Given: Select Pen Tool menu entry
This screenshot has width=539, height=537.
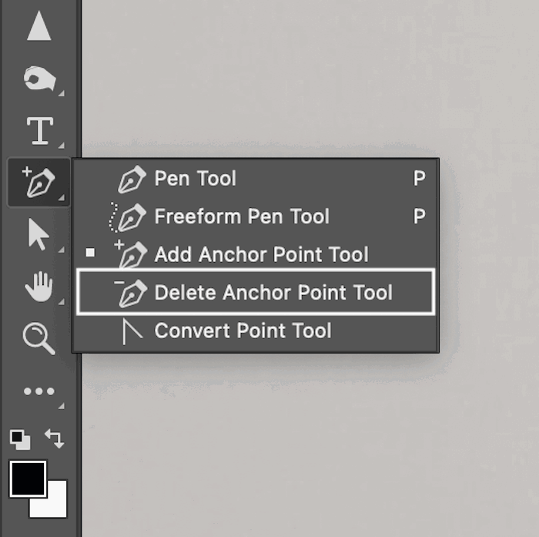Looking at the screenshot, I should [x=256, y=178].
